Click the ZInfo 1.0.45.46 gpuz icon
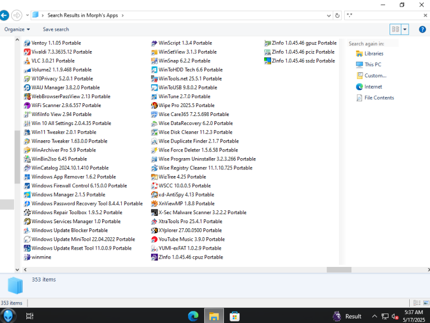Viewport: 430px width, 323px height. [x=267, y=43]
